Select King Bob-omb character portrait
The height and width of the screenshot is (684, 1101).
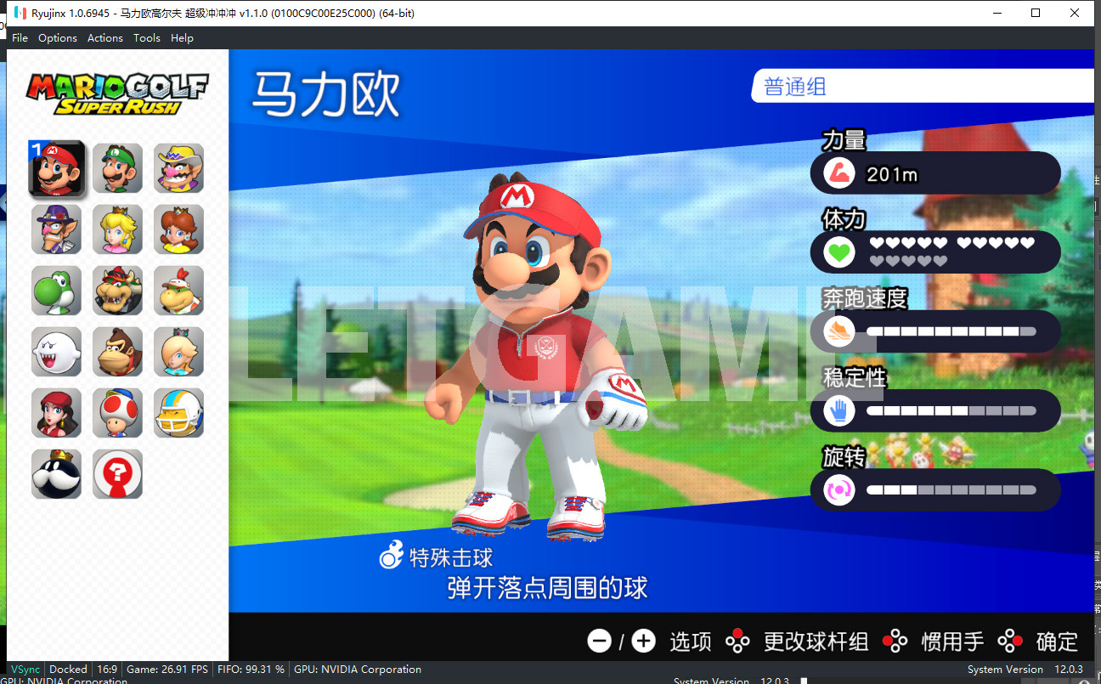pyautogui.click(x=56, y=474)
